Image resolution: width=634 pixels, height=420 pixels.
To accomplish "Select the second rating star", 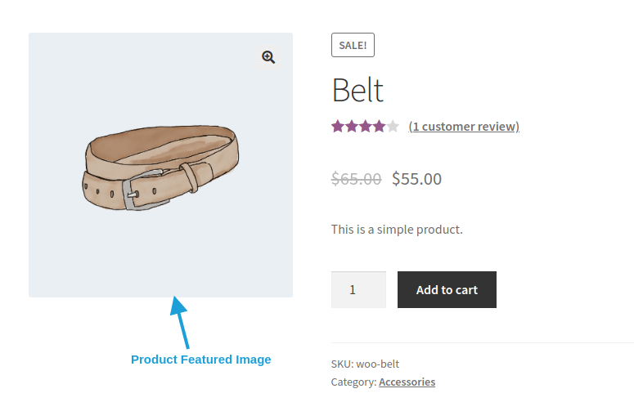I will (351, 126).
